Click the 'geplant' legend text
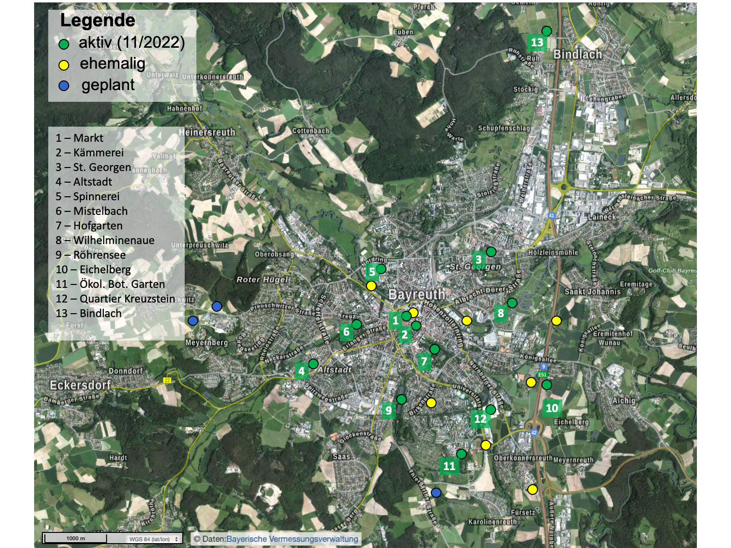Screen dimensions: 731x548 pyautogui.click(x=108, y=85)
